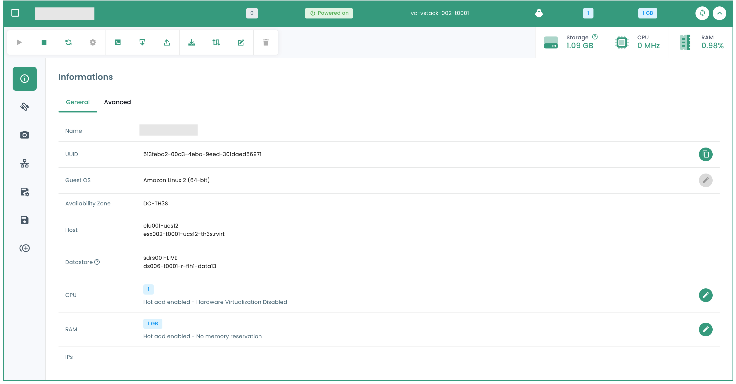The image size is (736, 384).
Task: Switch to the Avanced tab
Action: click(x=117, y=102)
